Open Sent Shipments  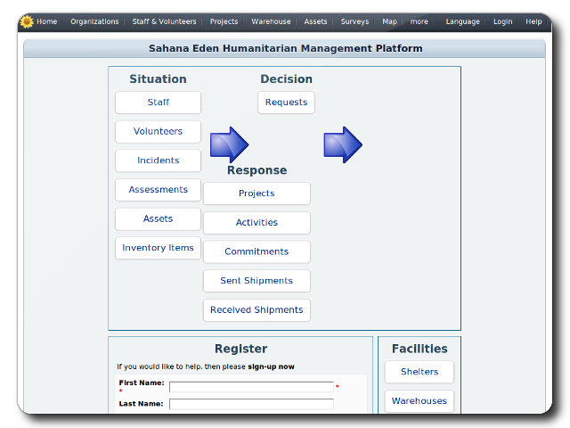pyautogui.click(x=256, y=281)
